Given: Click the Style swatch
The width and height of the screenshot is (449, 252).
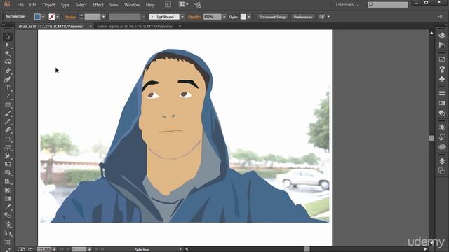Looking at the screenshot, I should (243, 17).
